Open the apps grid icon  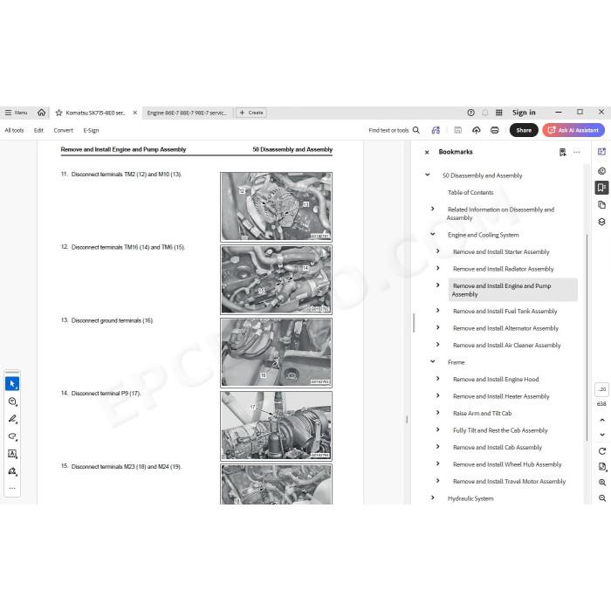[498, 113]
